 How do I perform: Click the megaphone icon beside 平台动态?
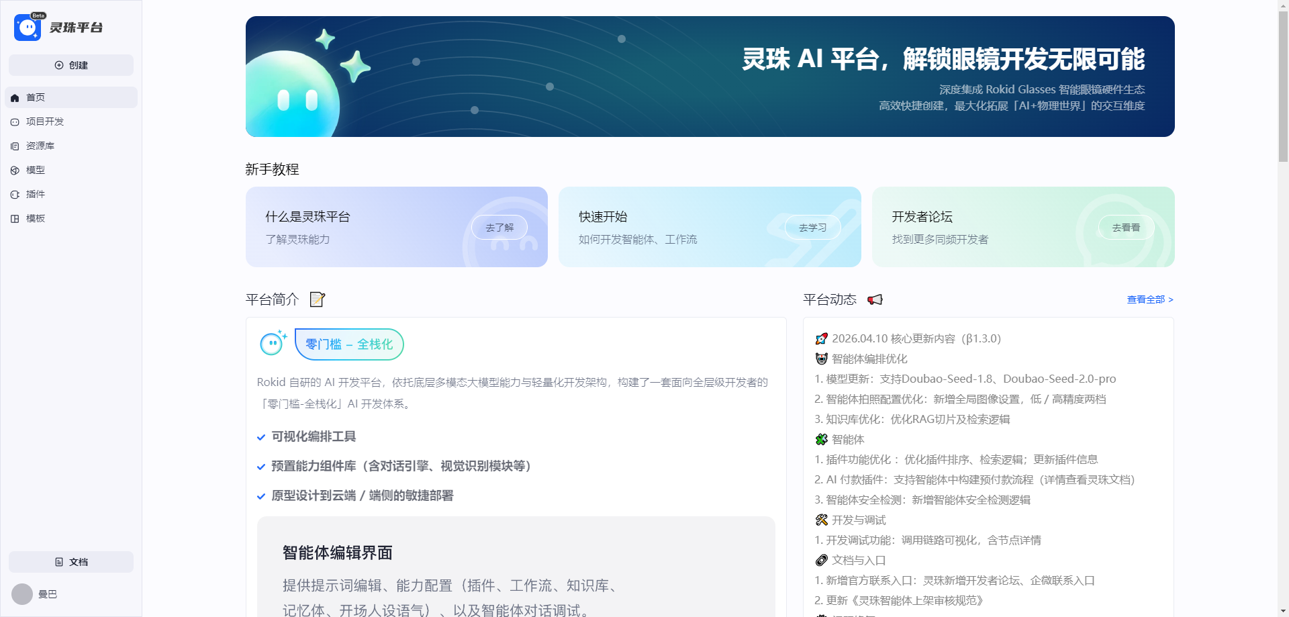(x=875, y=299)
